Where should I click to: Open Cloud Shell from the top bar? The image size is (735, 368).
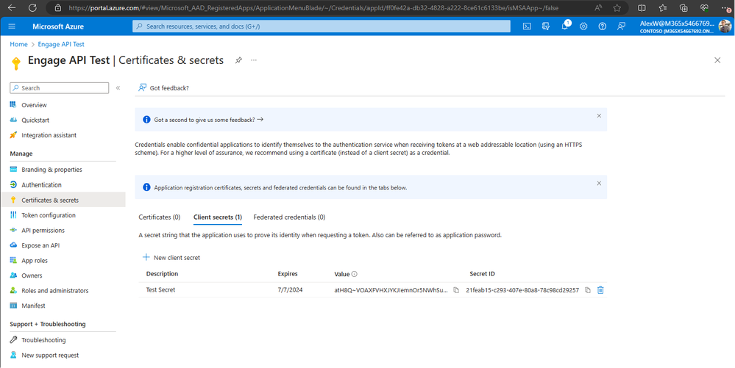coord(527,26)
